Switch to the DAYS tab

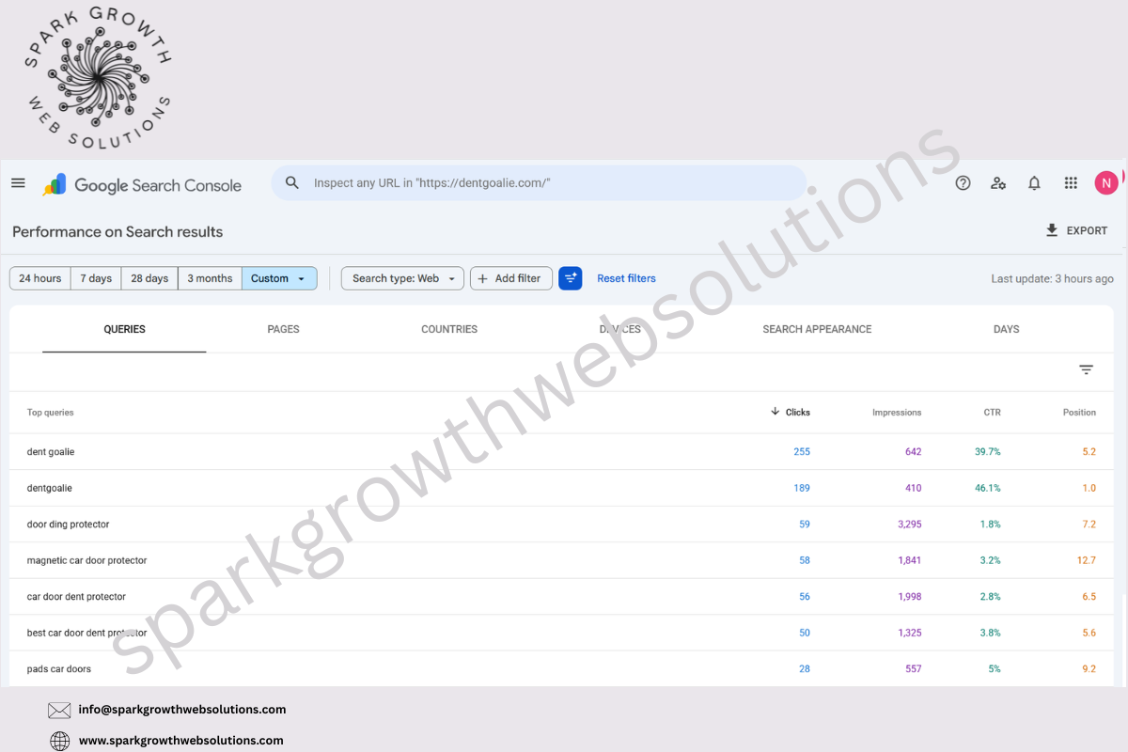[1007, 329]
